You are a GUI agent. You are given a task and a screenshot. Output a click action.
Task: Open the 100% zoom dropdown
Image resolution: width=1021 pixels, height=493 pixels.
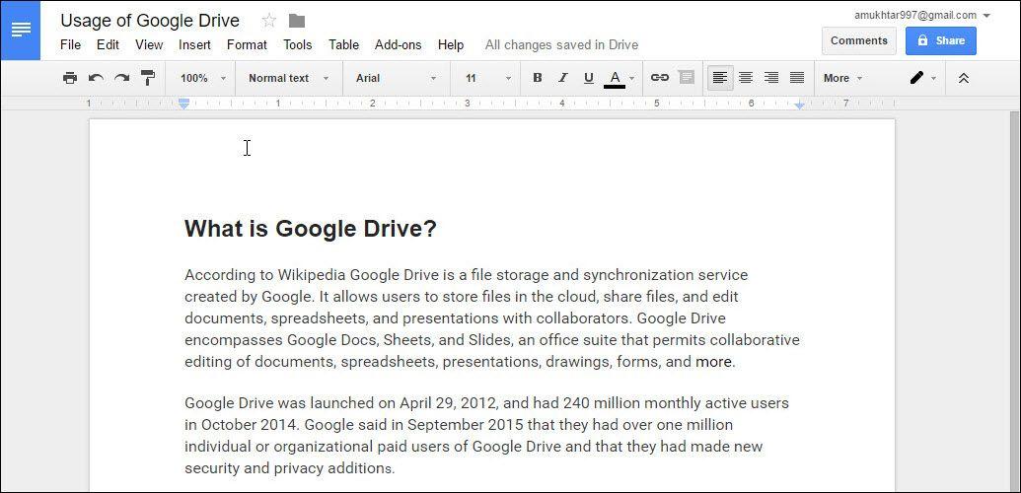(x=203, y=78)
